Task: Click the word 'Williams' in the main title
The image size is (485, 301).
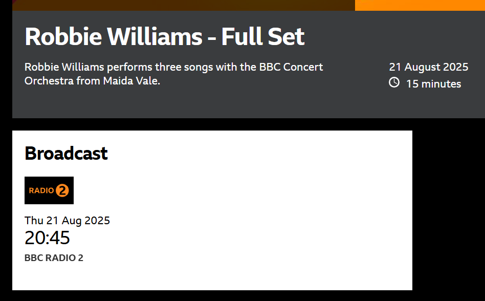Action: 155,36
